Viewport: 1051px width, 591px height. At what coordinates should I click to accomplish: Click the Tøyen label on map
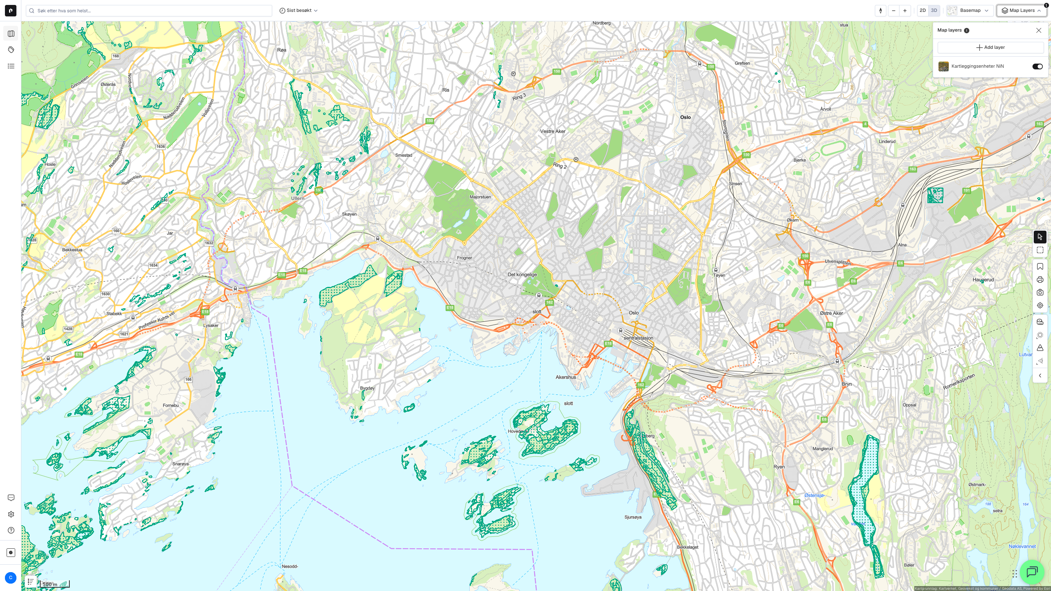click(719, 275)
